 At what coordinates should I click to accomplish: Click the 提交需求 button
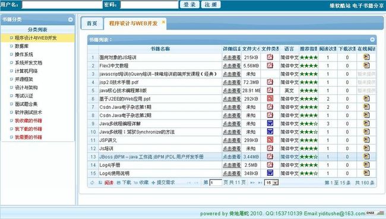click(x=163, y=183)
